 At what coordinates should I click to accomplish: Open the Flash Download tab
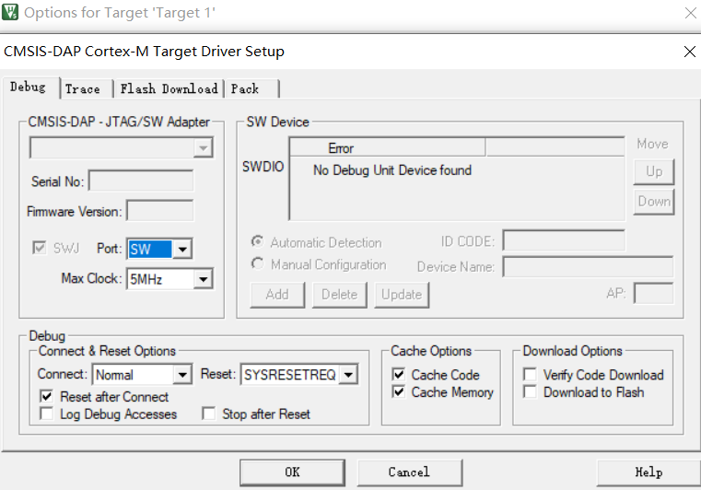click(169, 88)
